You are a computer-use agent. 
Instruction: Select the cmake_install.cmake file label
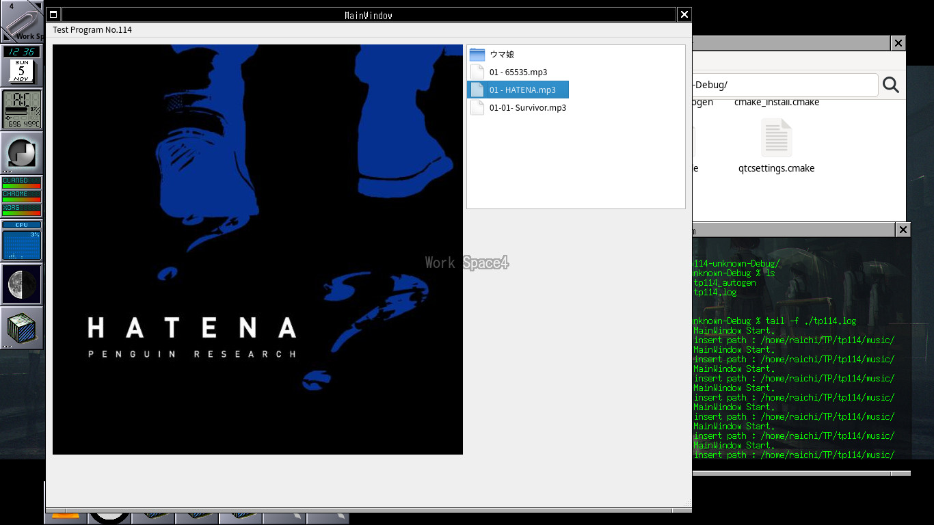coord(777,102)
